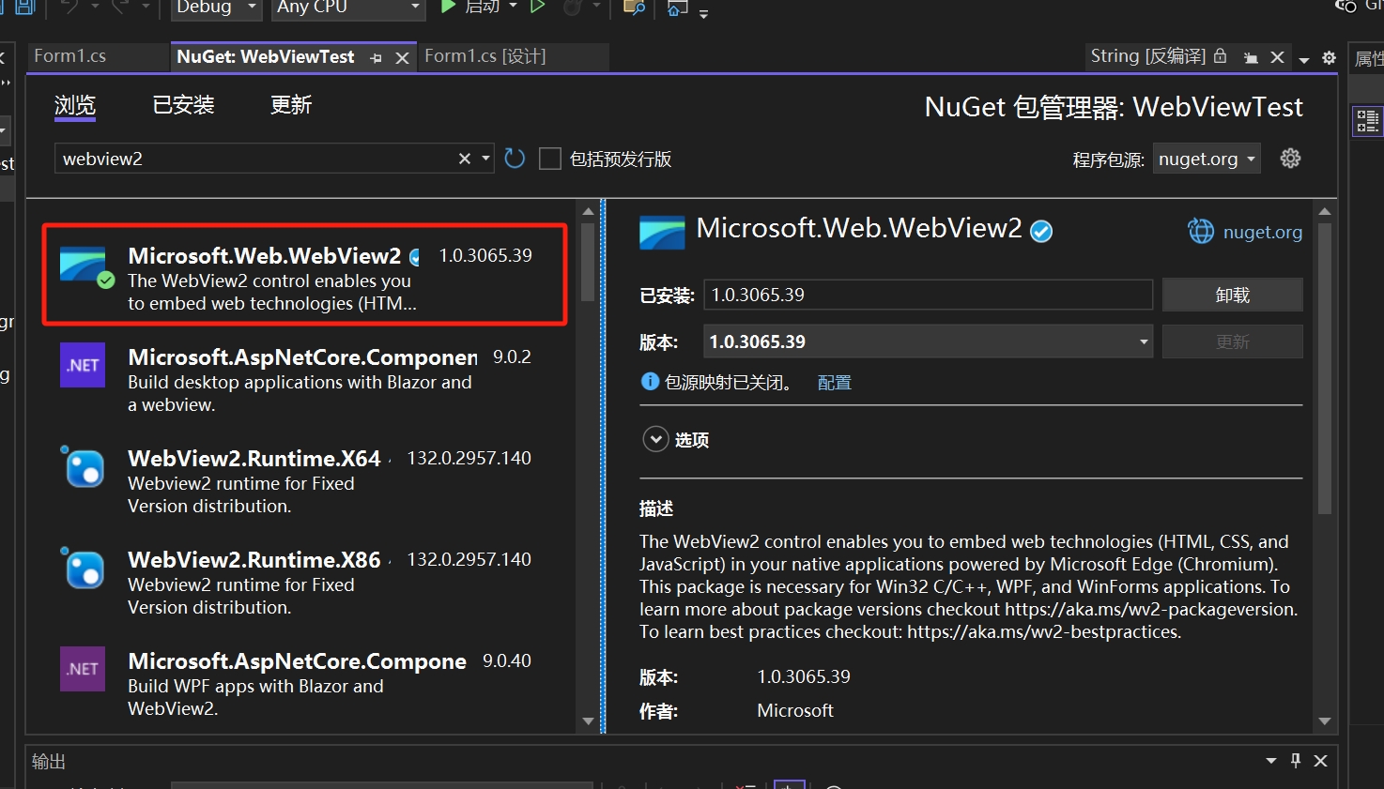The height and width of the screenshot is (789, 1384).
Task: Click the categorized view icon in Properties panel
Action: [1367, 121]
